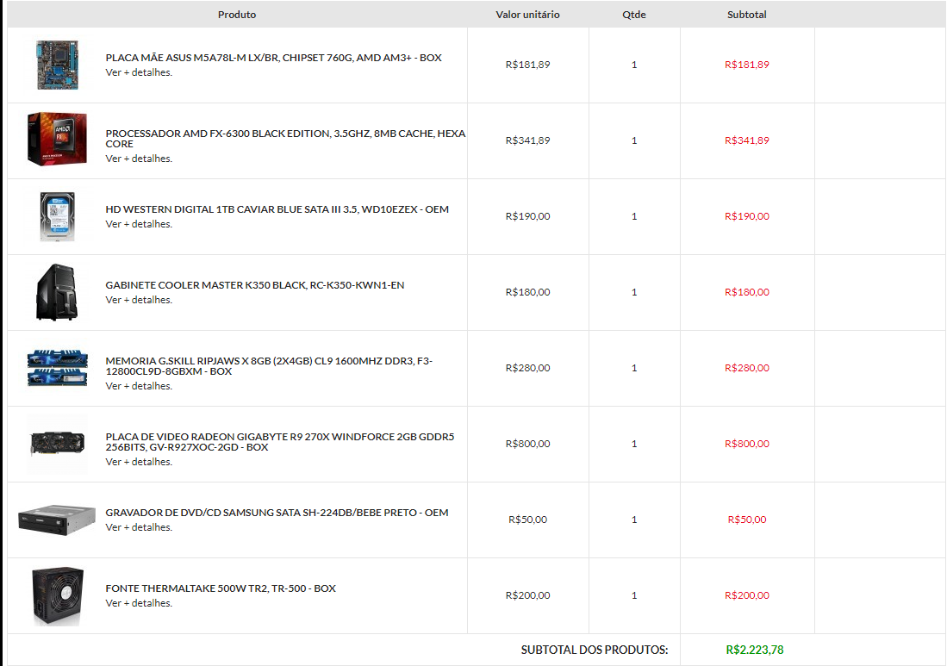The image size is (947, 666).
Task: Open the PLACA DE VIDEO RADEON GIGABYTE title
Action: click(280, 441)
